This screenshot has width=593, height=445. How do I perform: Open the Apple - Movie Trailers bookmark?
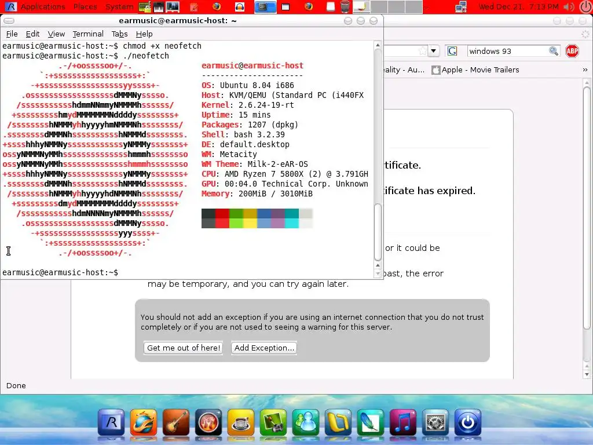tap(476, 70)
